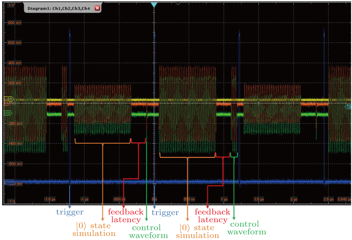
Task: Click the -500 ns time axis label
Action: pyautogui.click(x=119, y=199)
